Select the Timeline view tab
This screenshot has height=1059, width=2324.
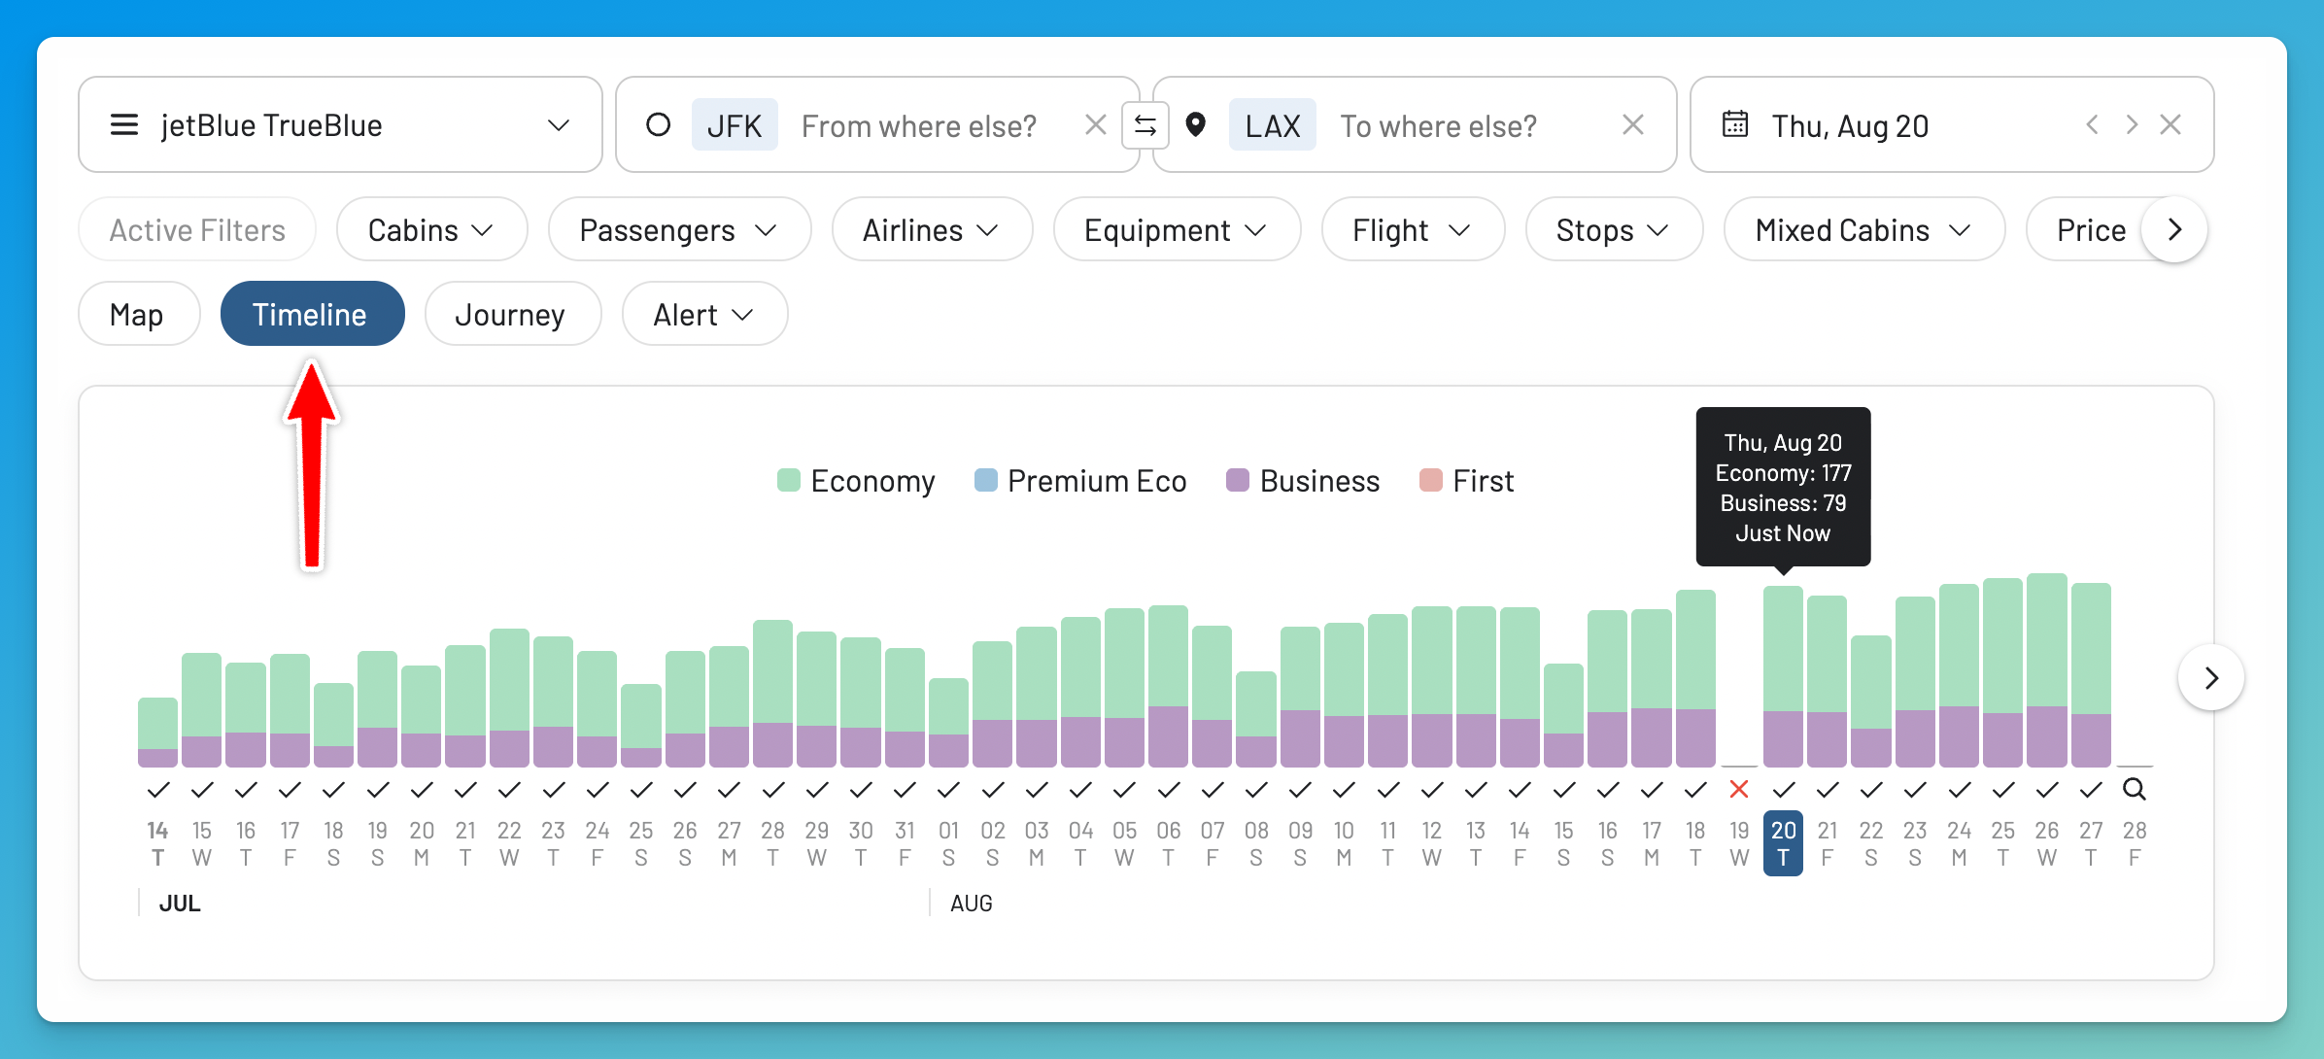point(311,314)
